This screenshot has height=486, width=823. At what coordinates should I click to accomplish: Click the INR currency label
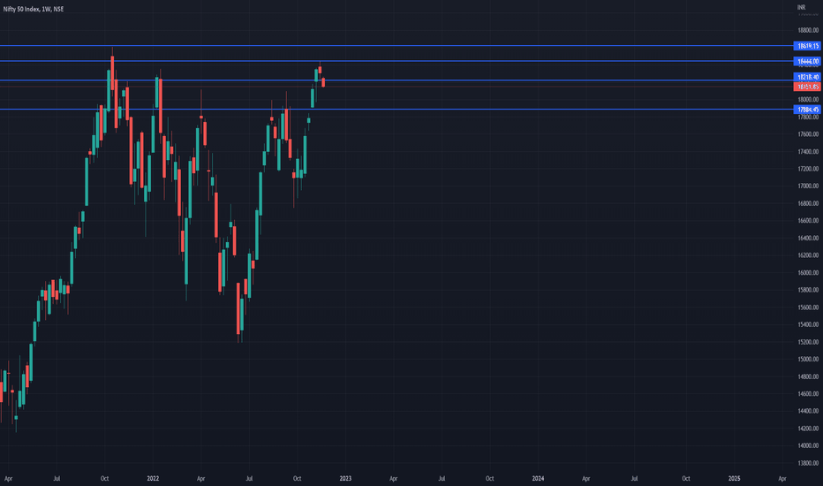(801, 7)
